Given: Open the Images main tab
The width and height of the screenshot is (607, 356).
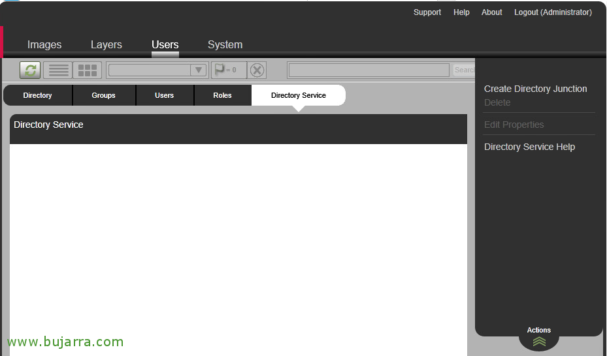Looking at the screenshot, I should coord(44,45).
